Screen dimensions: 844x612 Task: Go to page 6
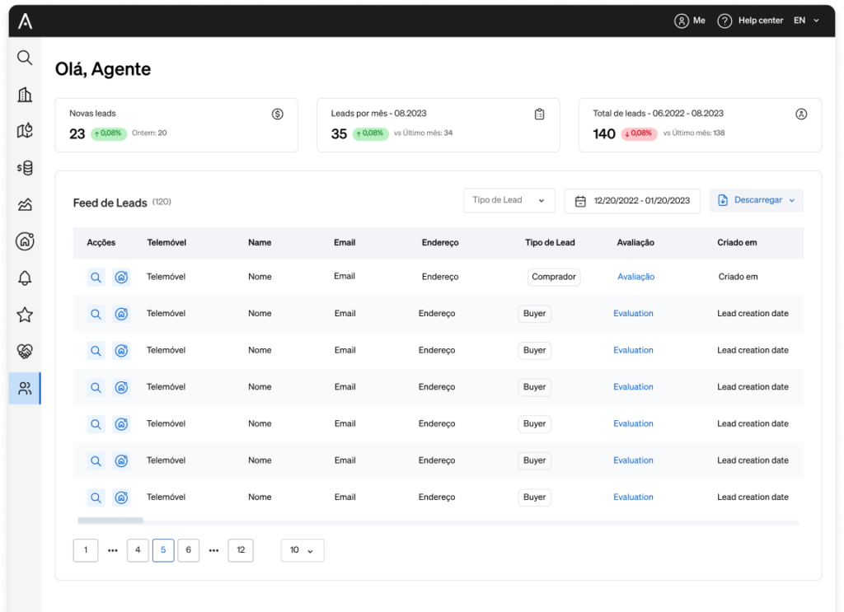coord(189,550)
